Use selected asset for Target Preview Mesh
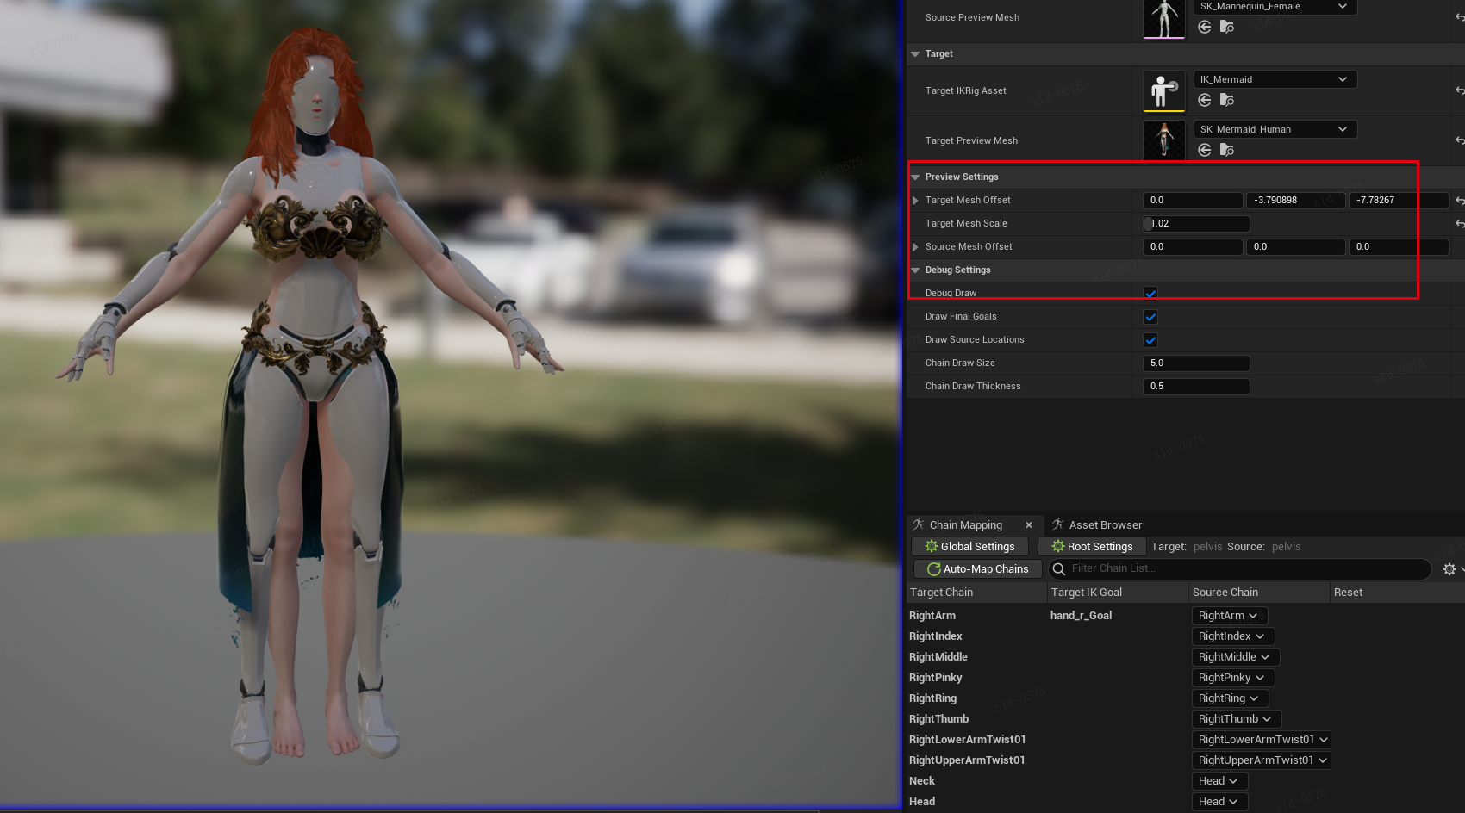 pos(1205,150)
